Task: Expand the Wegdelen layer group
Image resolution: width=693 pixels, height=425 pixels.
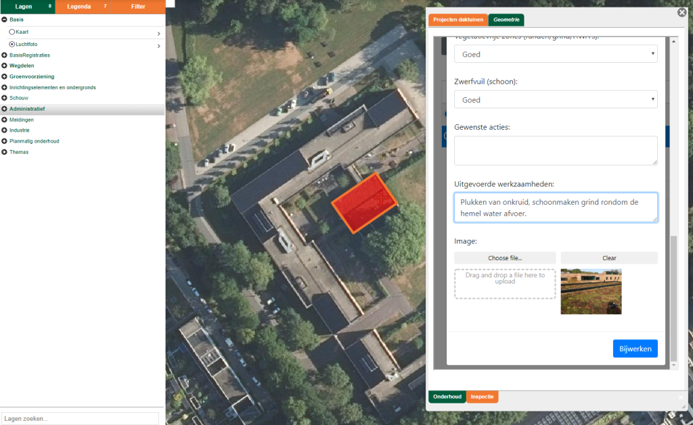Action: 5,66
